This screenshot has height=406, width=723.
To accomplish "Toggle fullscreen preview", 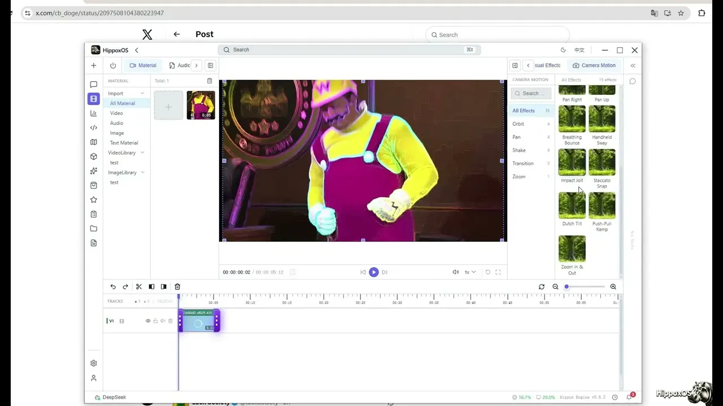I will [498, 272].
